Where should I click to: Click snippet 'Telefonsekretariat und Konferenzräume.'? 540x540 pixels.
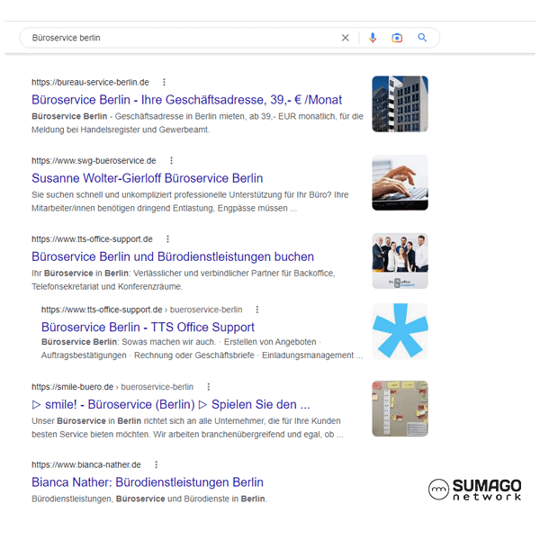(x=107, y=286)
